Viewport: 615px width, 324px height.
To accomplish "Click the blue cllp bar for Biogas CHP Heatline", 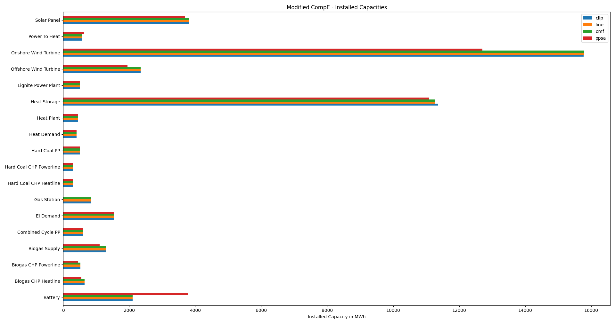I will [x=74, y=284].
